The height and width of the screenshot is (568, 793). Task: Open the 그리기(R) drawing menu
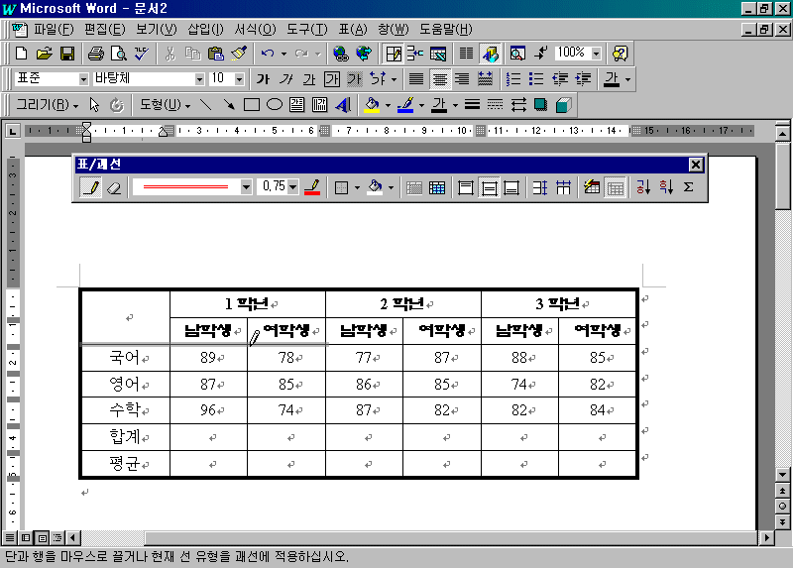47,105
